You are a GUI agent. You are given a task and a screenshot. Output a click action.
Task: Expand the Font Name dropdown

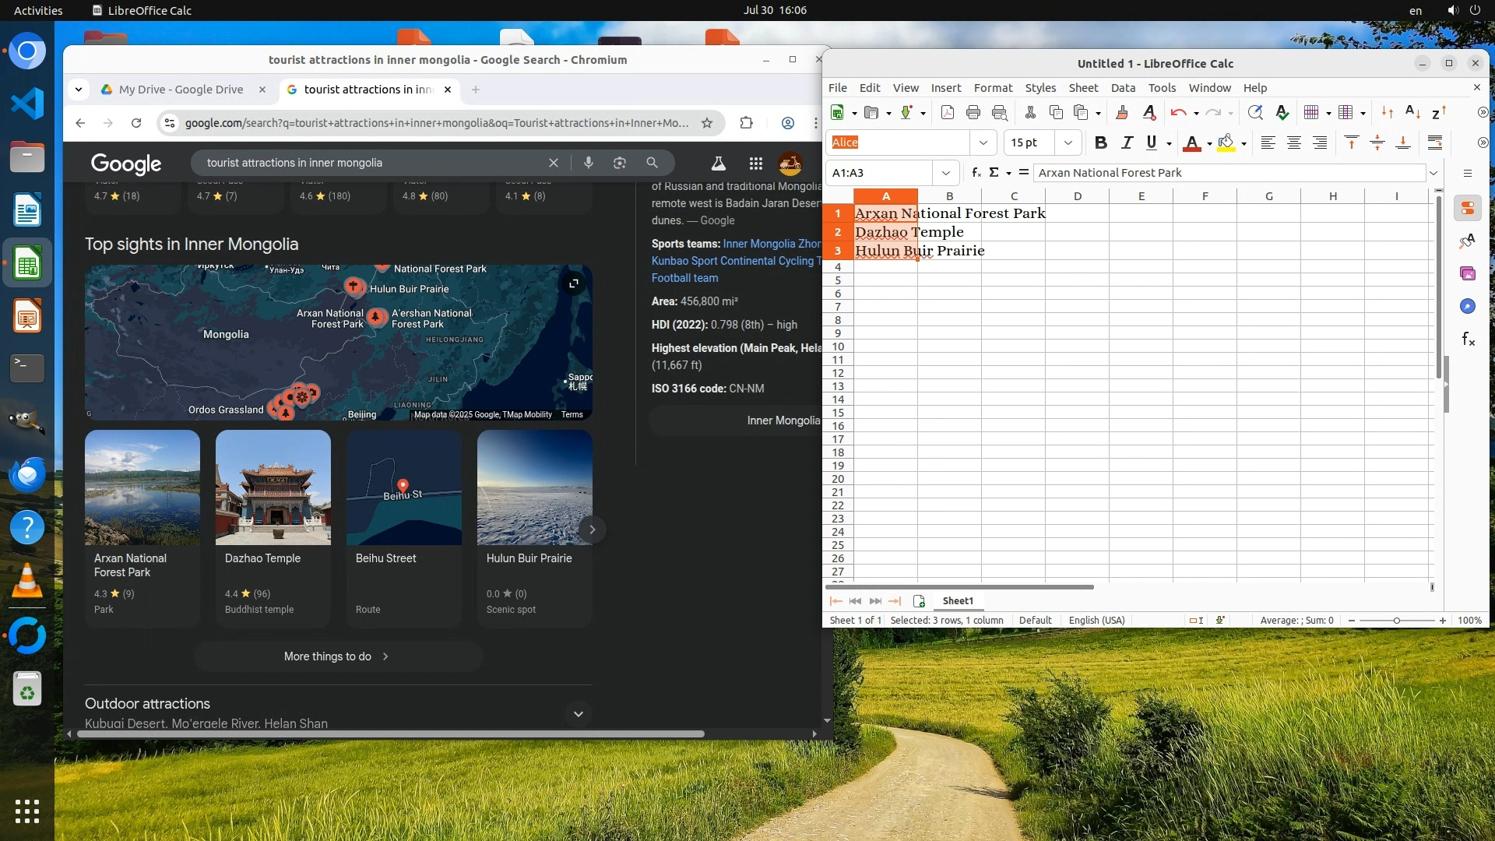[983, 143]
